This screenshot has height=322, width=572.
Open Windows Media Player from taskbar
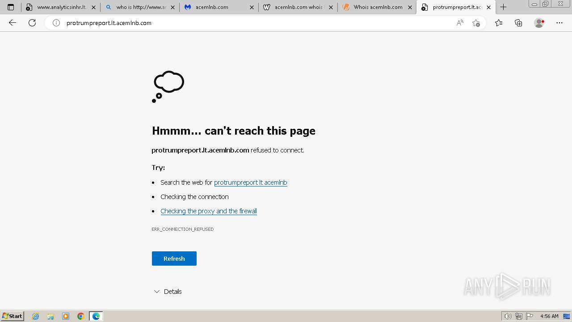pyautogui.click(x=66, y=316)
